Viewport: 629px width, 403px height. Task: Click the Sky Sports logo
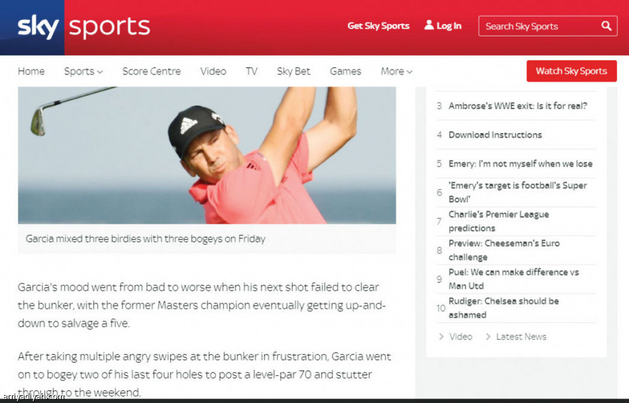[x=83, y=27]
